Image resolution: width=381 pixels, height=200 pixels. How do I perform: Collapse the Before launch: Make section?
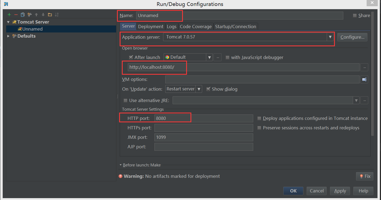[x=120, y=165]
